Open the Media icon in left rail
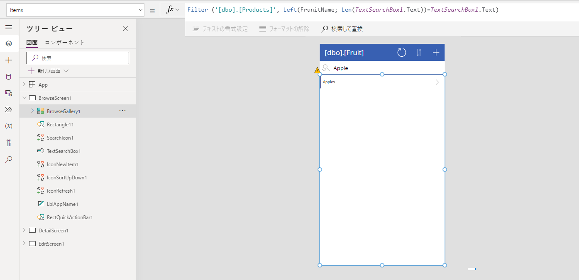The image size is (579, 280). (x=9, y=93)
